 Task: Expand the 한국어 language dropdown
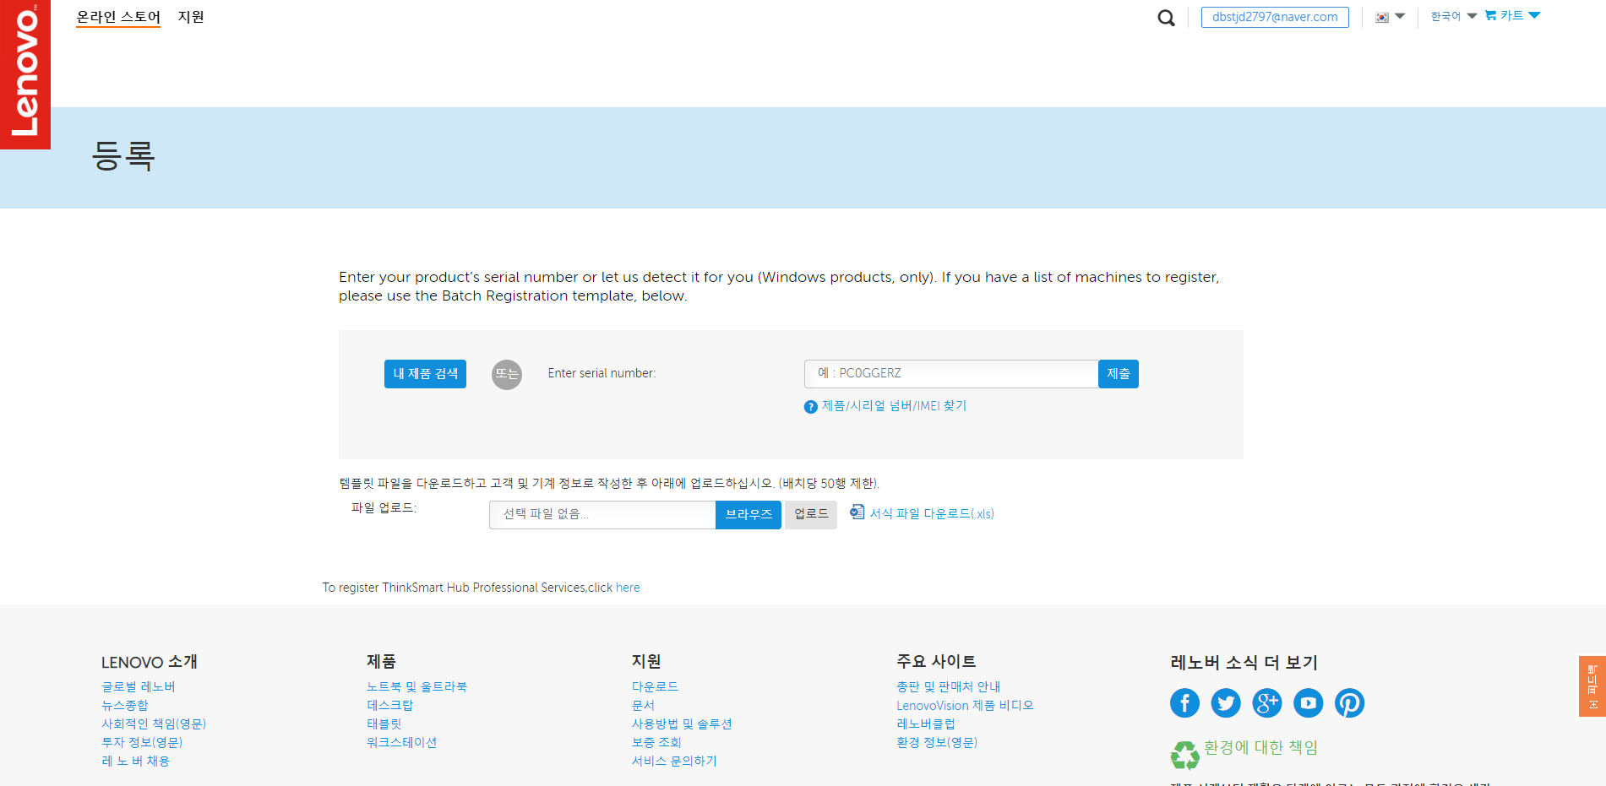pos(1453,16)
